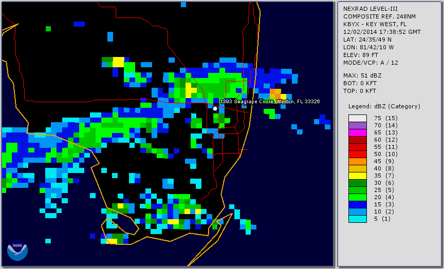This screenshot has height=269, width=444.
Task: Select the 5 dBZ cyan swatch
Action: pos(357,219)
